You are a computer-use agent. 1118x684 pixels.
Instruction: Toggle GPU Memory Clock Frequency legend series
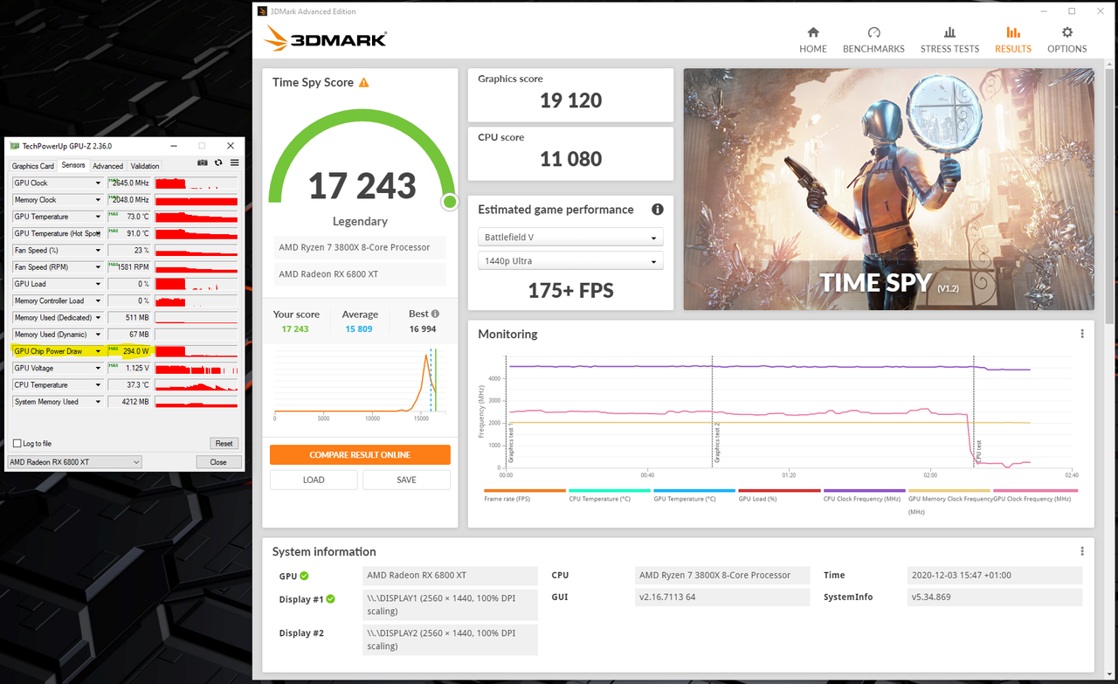949,501
